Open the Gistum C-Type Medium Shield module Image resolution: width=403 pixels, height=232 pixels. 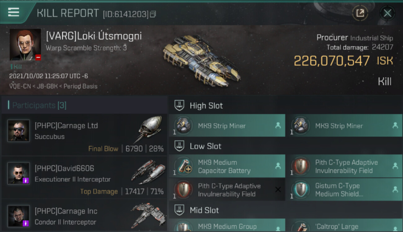coord(344,190)
